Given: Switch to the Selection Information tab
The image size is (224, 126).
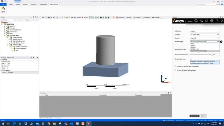Looking at the screenshot, I should click(x=47, y=118).
